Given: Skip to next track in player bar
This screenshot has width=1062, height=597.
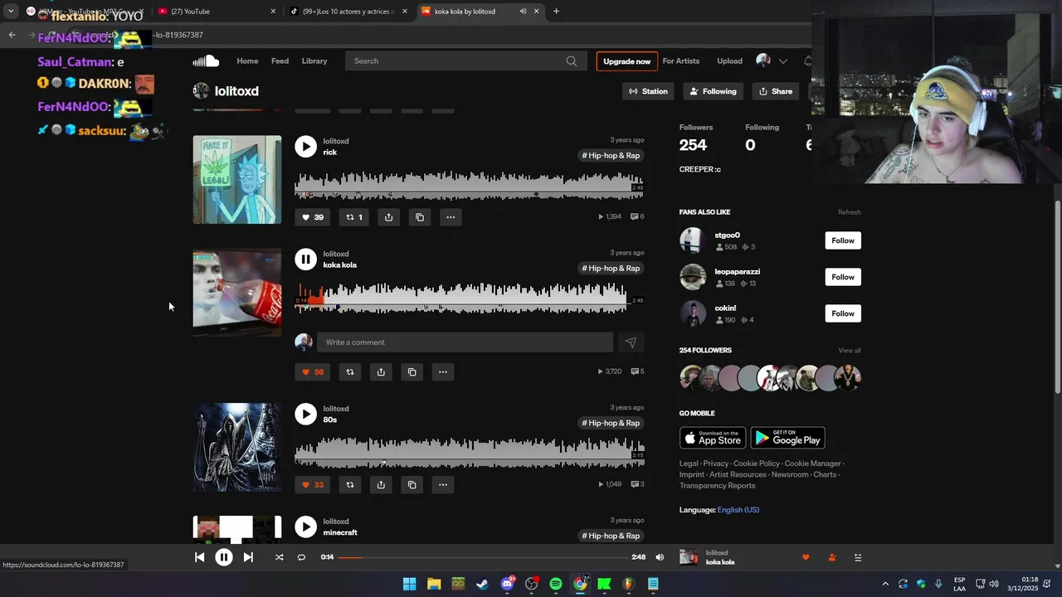Looking at the screenshot, I should [x=248, y=557].
